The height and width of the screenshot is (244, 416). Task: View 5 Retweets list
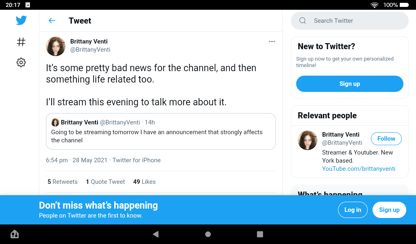click(x=63, y=182)
